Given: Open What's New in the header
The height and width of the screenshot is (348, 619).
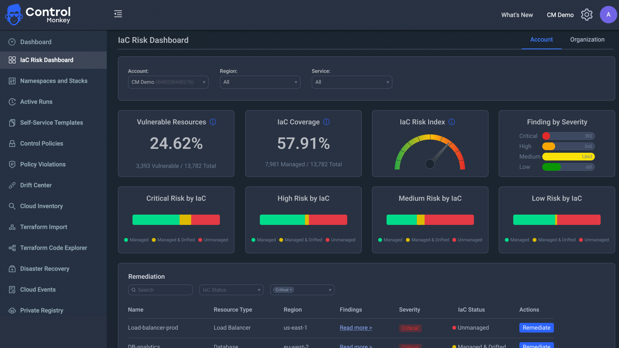Looking at the screenshot, I should coord(517,15).
